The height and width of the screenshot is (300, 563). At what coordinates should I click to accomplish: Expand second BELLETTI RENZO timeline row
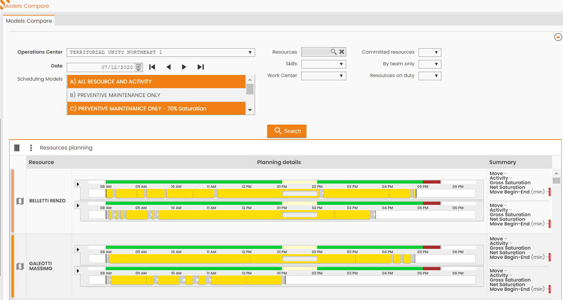(x=78, y=206)
